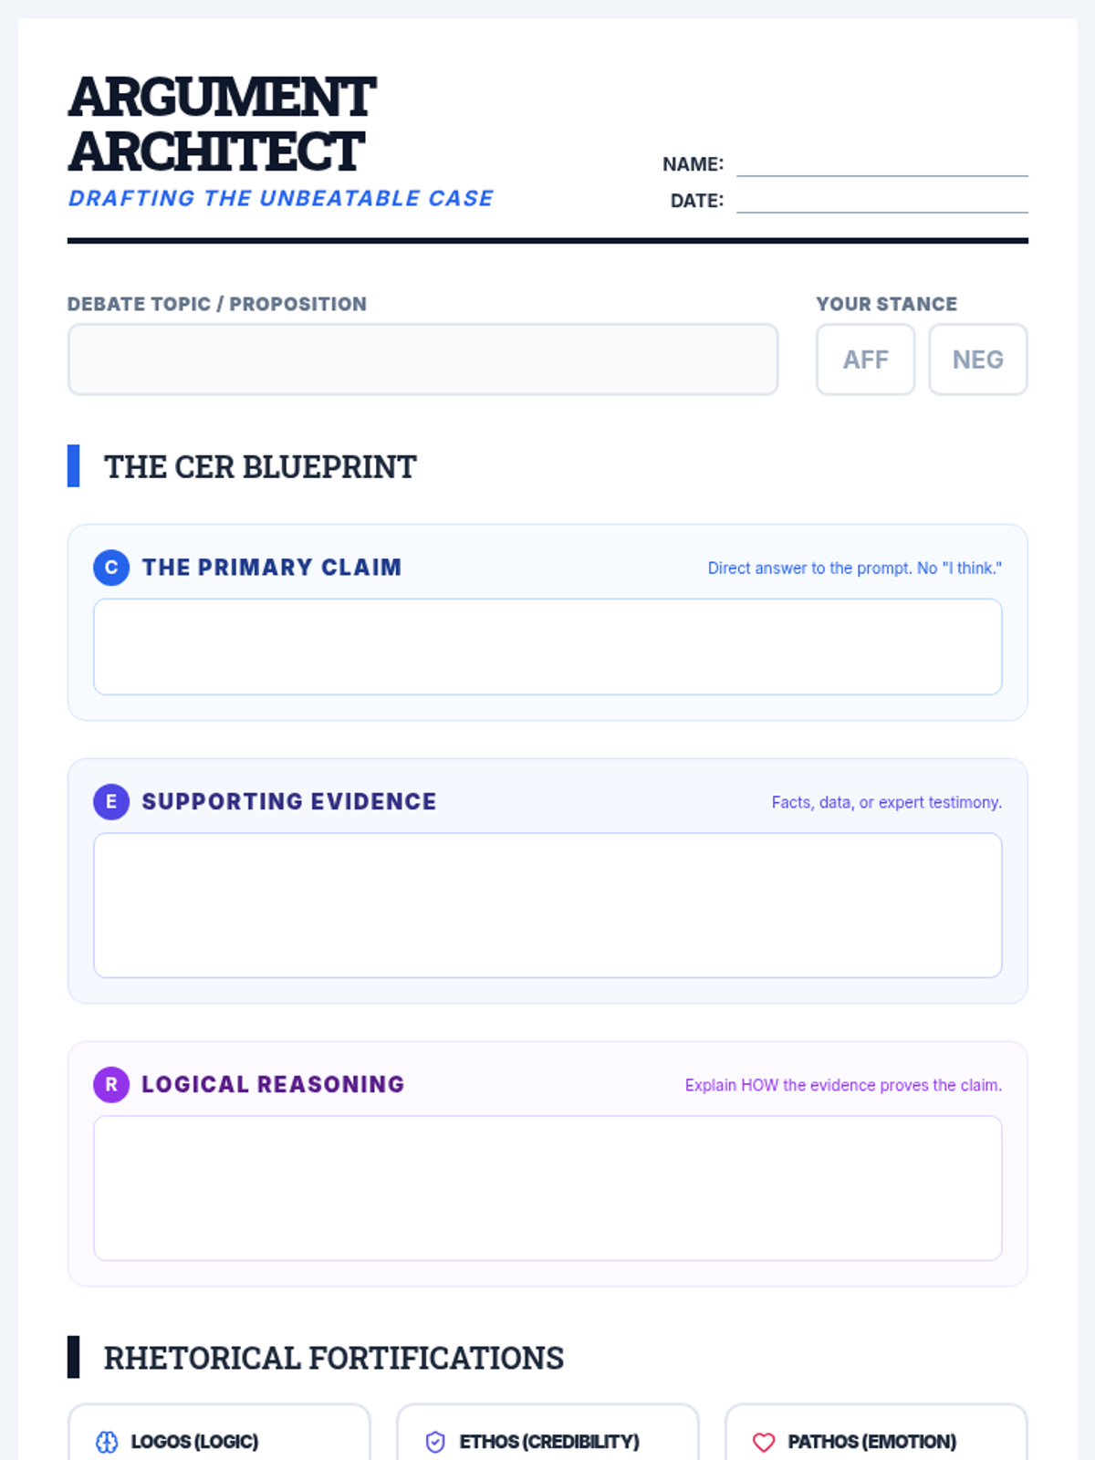Viewport: 1095px width, 1460px height.
Task: Click the Argument Architect title
Action: [222, 124]
